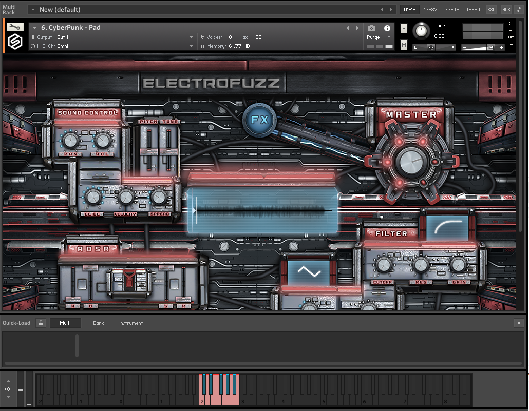Click the filter curve shape display

pyautogui.click(x=447, y=226)
